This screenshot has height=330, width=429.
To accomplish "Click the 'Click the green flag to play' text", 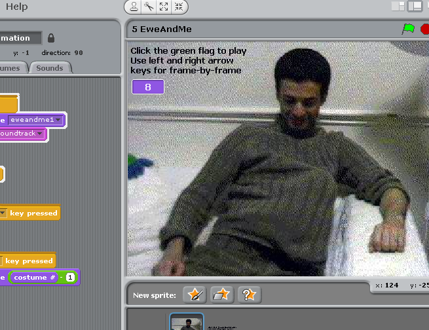I will [x=188, y=51].
